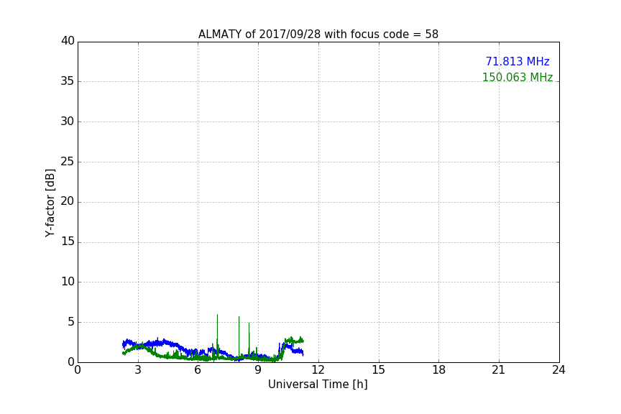
Task: Click the y-axis tick label 25
Action: [68, 162]
